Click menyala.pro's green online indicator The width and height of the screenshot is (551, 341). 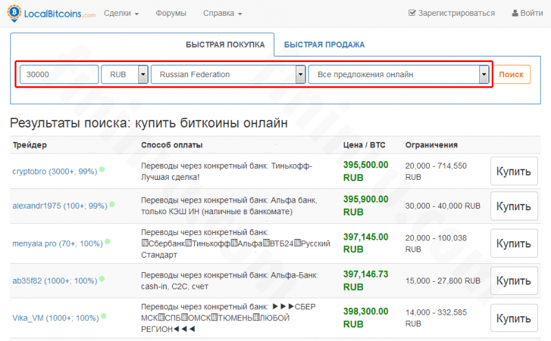[107, 242]
